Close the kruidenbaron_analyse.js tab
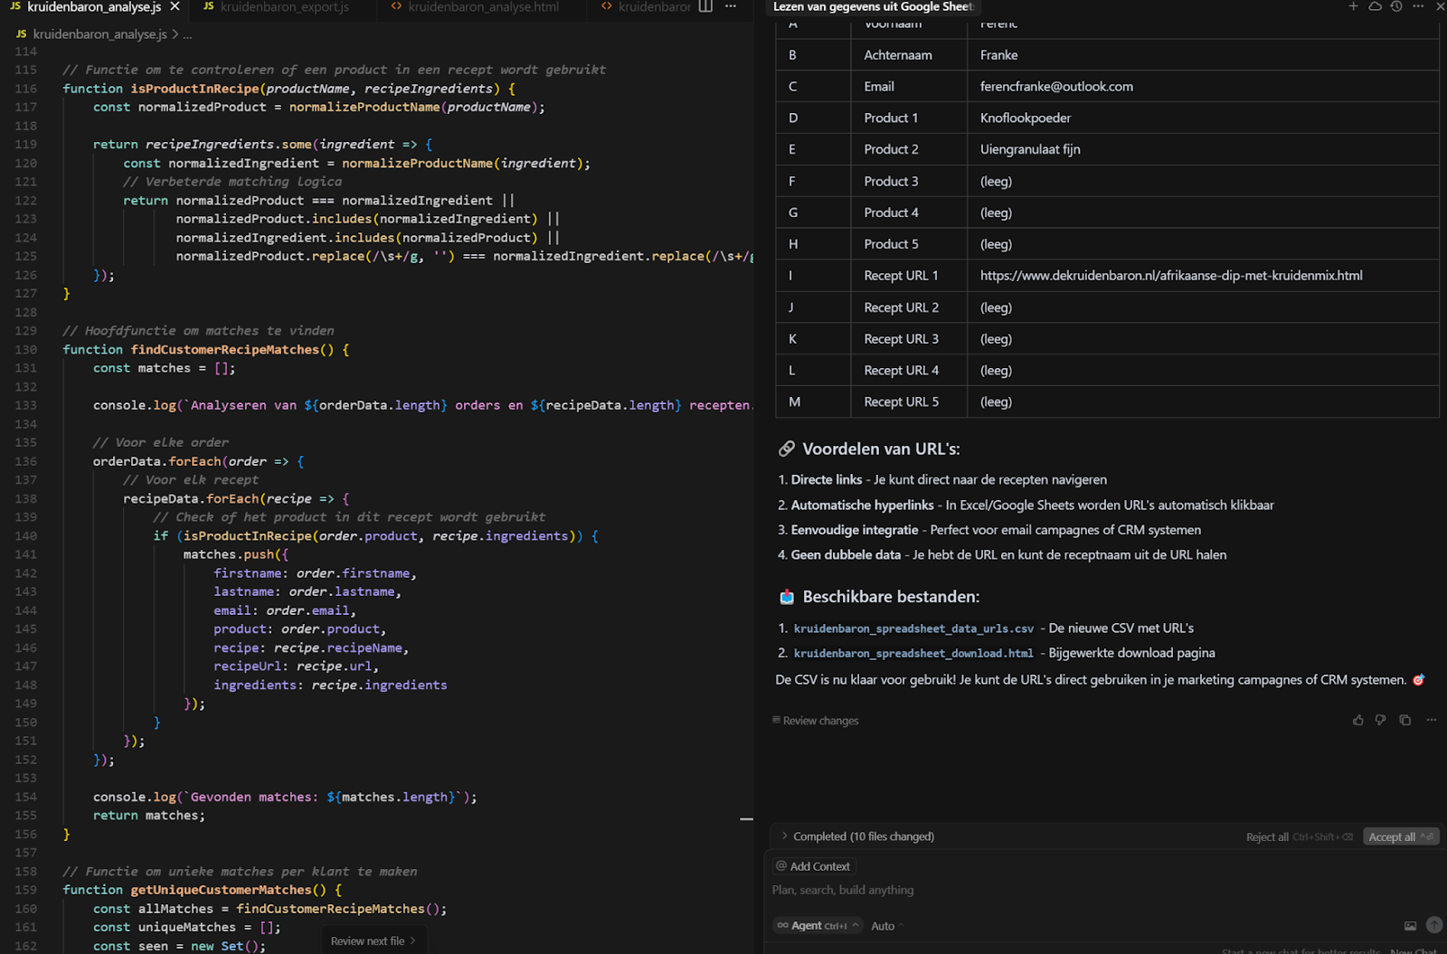 [175, 6]
